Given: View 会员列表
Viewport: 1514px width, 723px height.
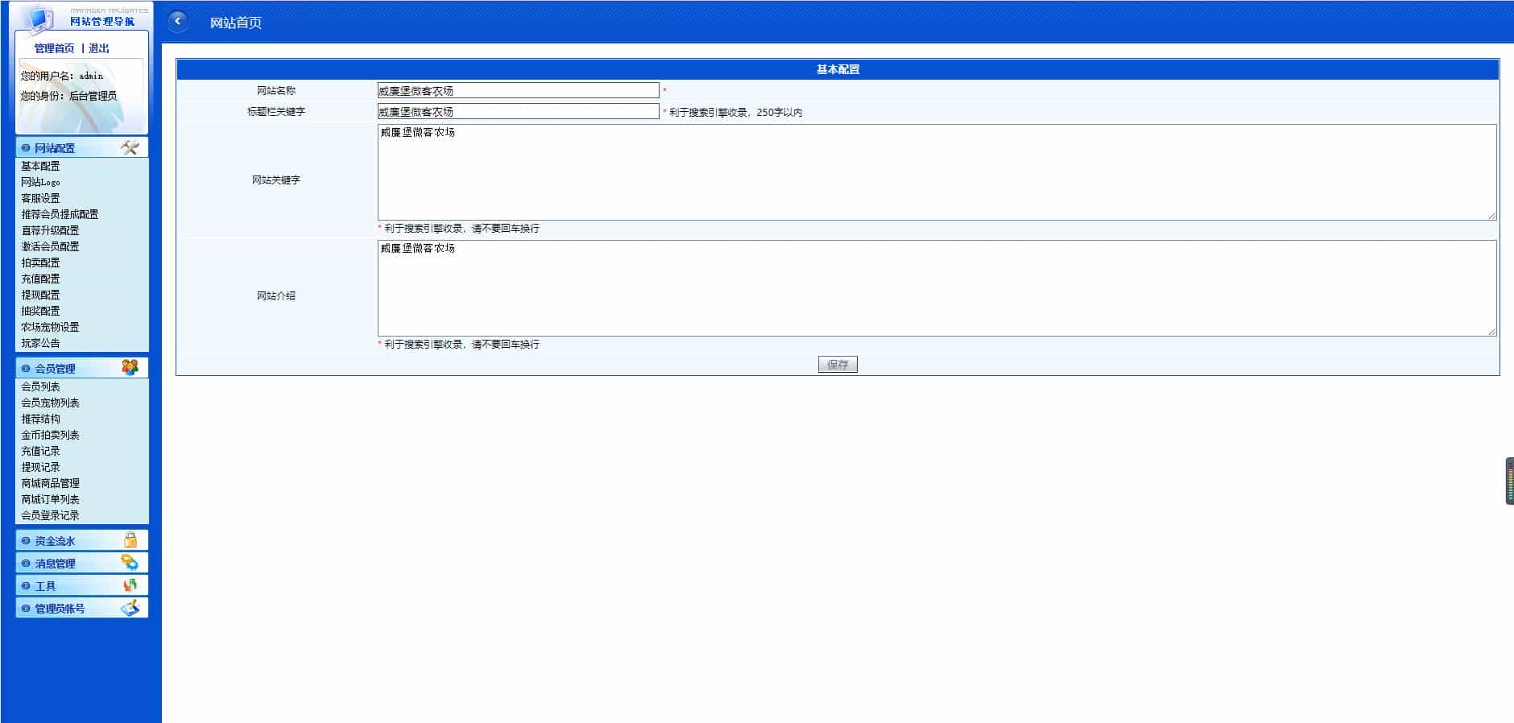Looking at the screenshot, I should point(40,386).
